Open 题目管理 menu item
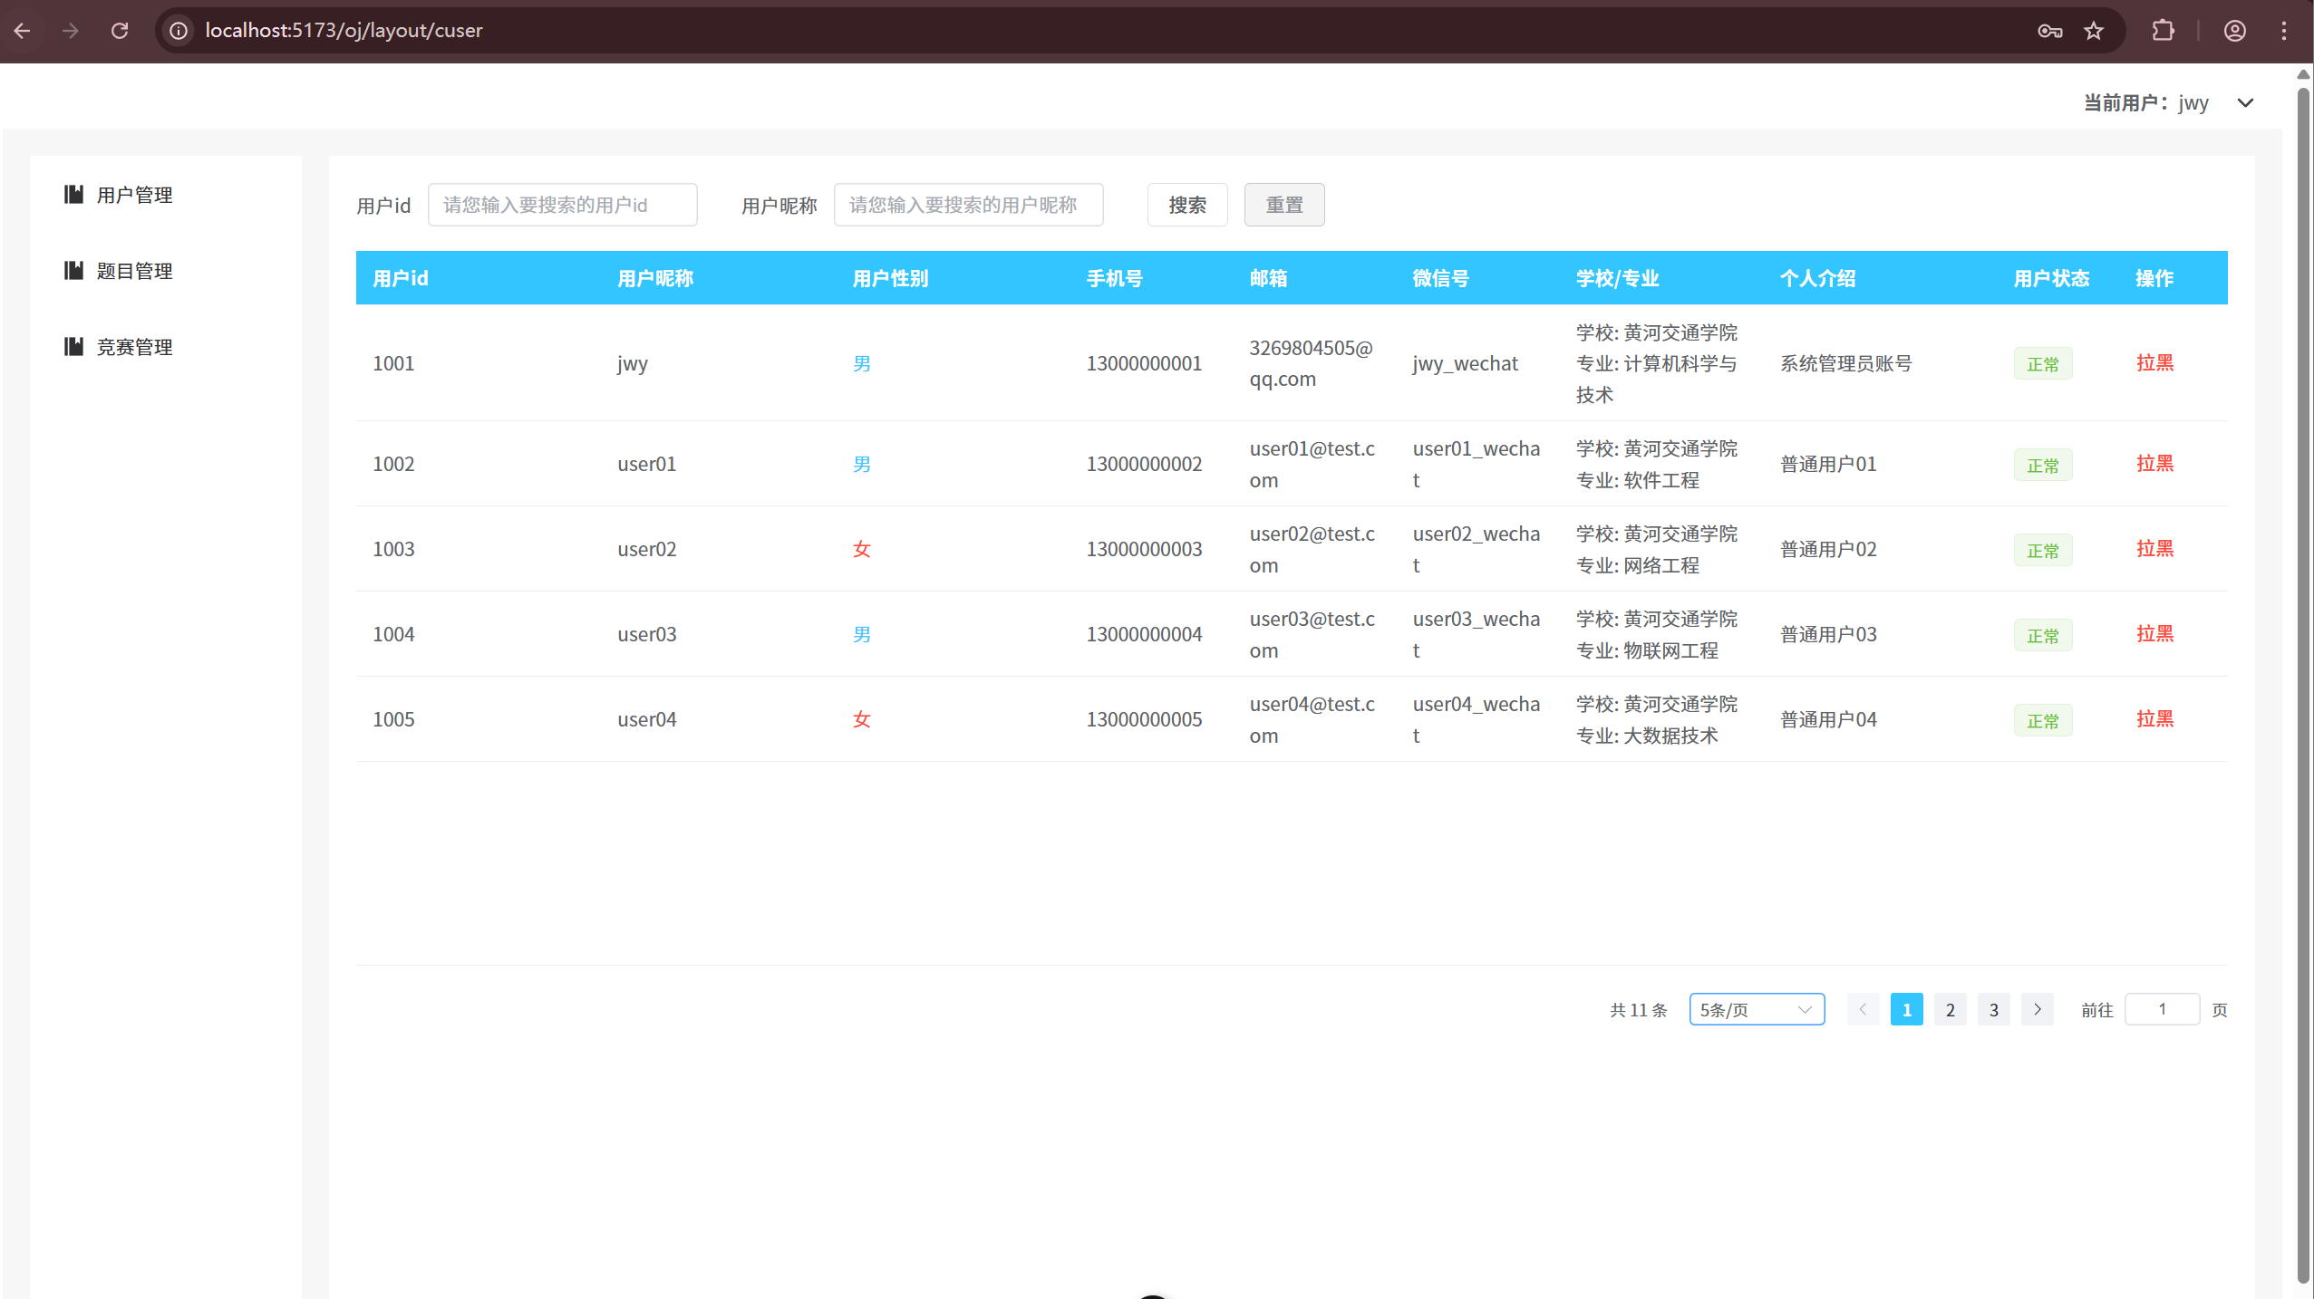2314x1299 pixels. (134, 271)
